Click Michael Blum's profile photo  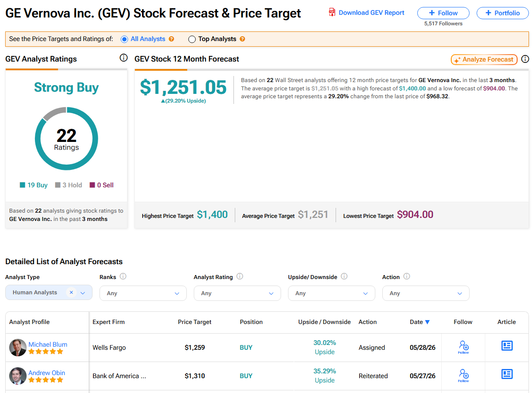coord(18,348)
